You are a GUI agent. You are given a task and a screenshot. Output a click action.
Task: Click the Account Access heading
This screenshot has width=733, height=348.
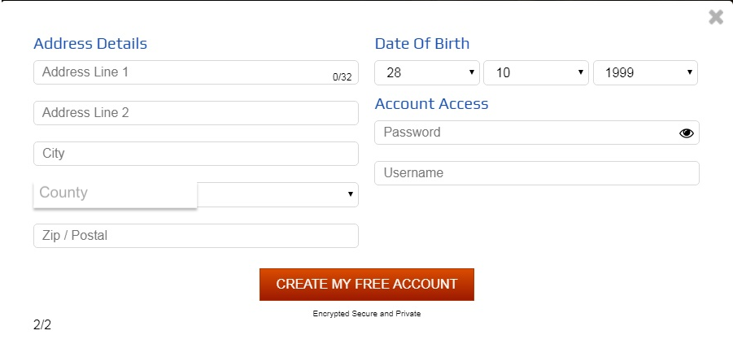[x=431, y=104]
